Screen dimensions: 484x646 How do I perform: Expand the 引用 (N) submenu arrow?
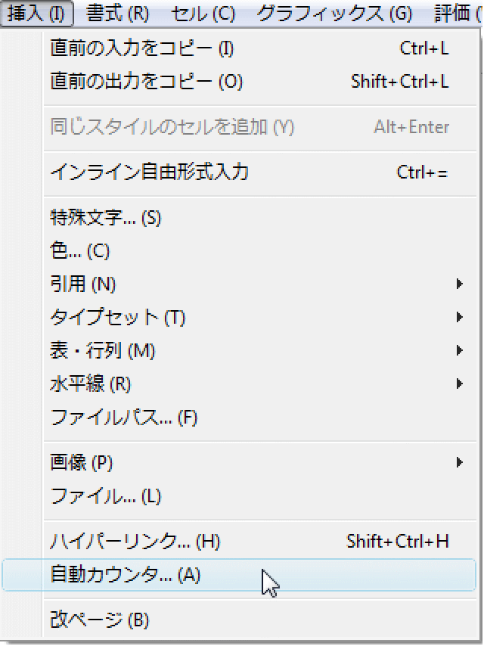460,284
